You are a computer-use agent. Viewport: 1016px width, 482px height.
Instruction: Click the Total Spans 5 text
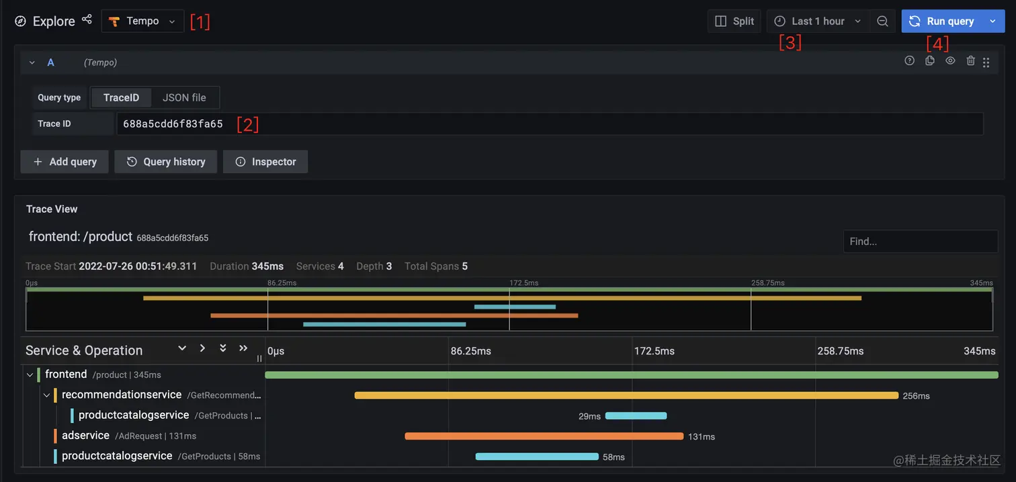[436, 267]
